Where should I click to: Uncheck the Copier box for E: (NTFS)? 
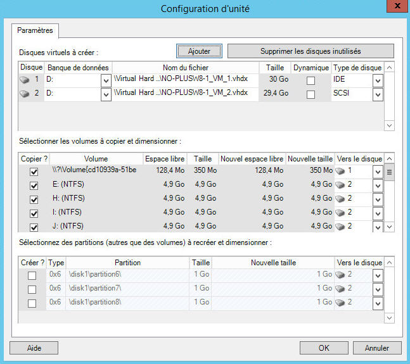[34, 185]
